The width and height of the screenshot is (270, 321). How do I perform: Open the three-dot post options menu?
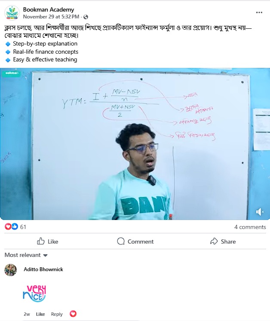[x=259, y=12]
